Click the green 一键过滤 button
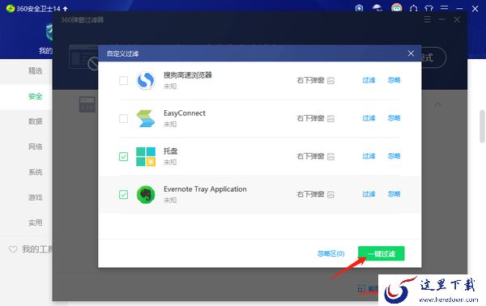Image resolution: width=486 pixels, height=306 pixels. click(382, 253)
